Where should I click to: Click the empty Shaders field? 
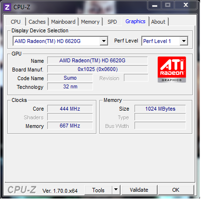(x=70, y=117)
